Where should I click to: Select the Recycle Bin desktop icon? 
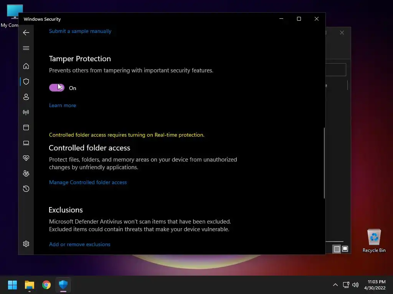click(374, 241)
